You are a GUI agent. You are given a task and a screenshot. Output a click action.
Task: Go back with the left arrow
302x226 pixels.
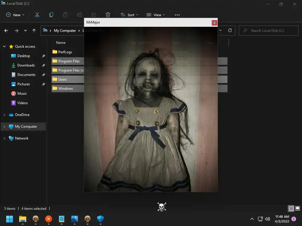tap(6, 31)
